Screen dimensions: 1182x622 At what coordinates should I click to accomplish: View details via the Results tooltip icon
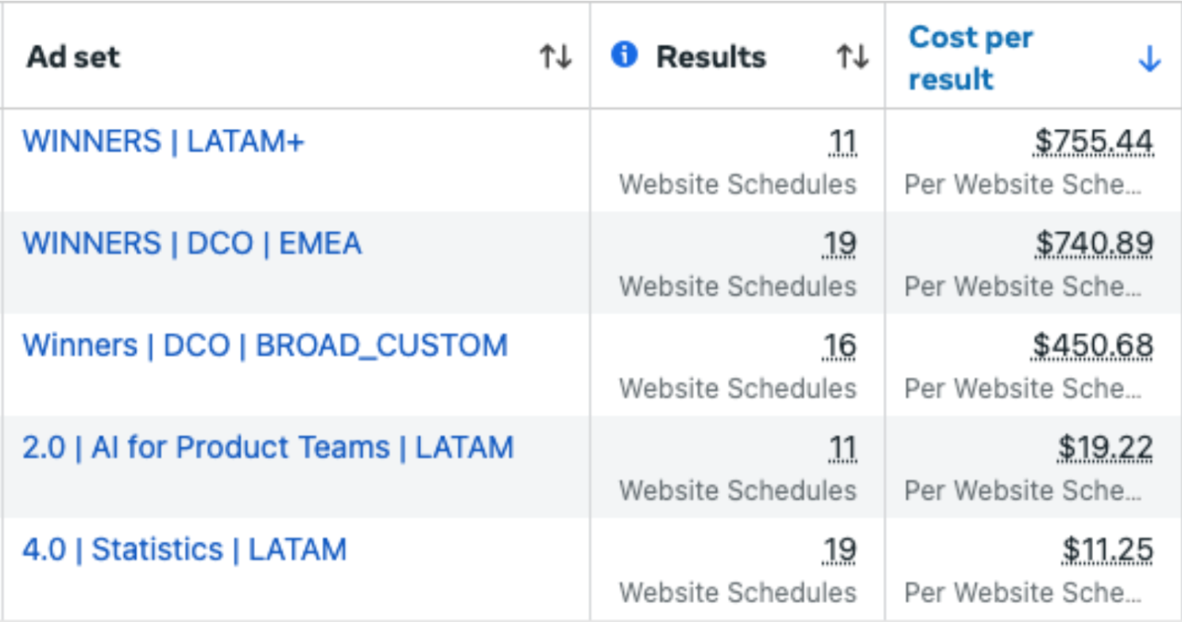623,56
